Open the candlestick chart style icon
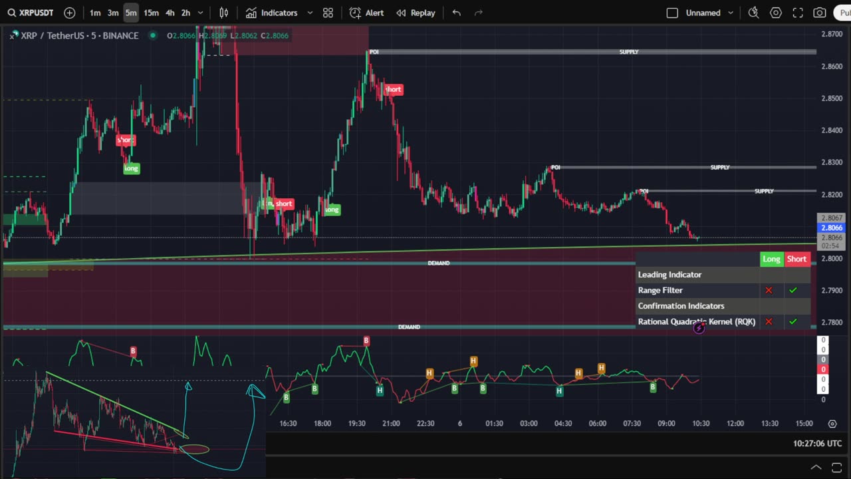Image resolution: width=851 pixels, height=479 pixels. [x=224, y=13]
